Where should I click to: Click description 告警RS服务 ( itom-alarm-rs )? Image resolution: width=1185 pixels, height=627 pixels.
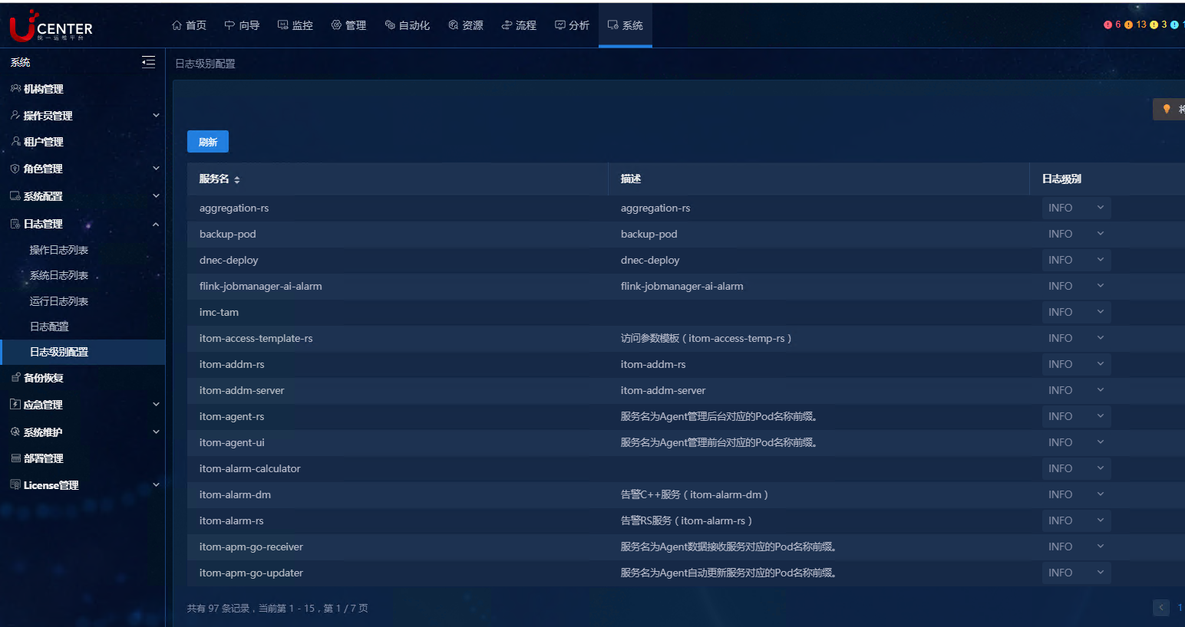686,520
